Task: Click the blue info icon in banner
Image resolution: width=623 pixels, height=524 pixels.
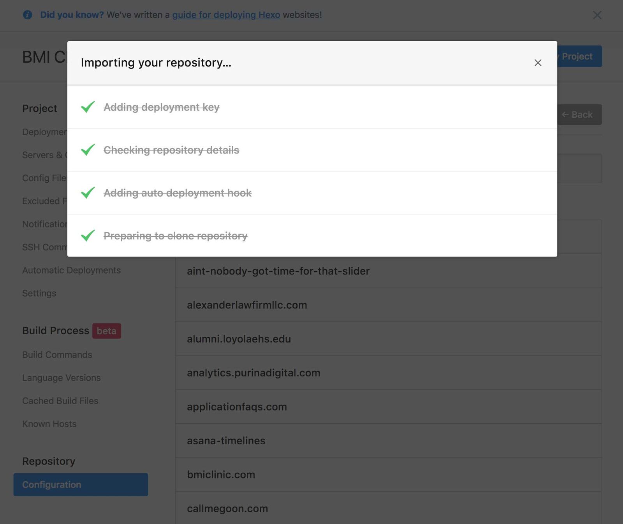Action: [28, 15]
